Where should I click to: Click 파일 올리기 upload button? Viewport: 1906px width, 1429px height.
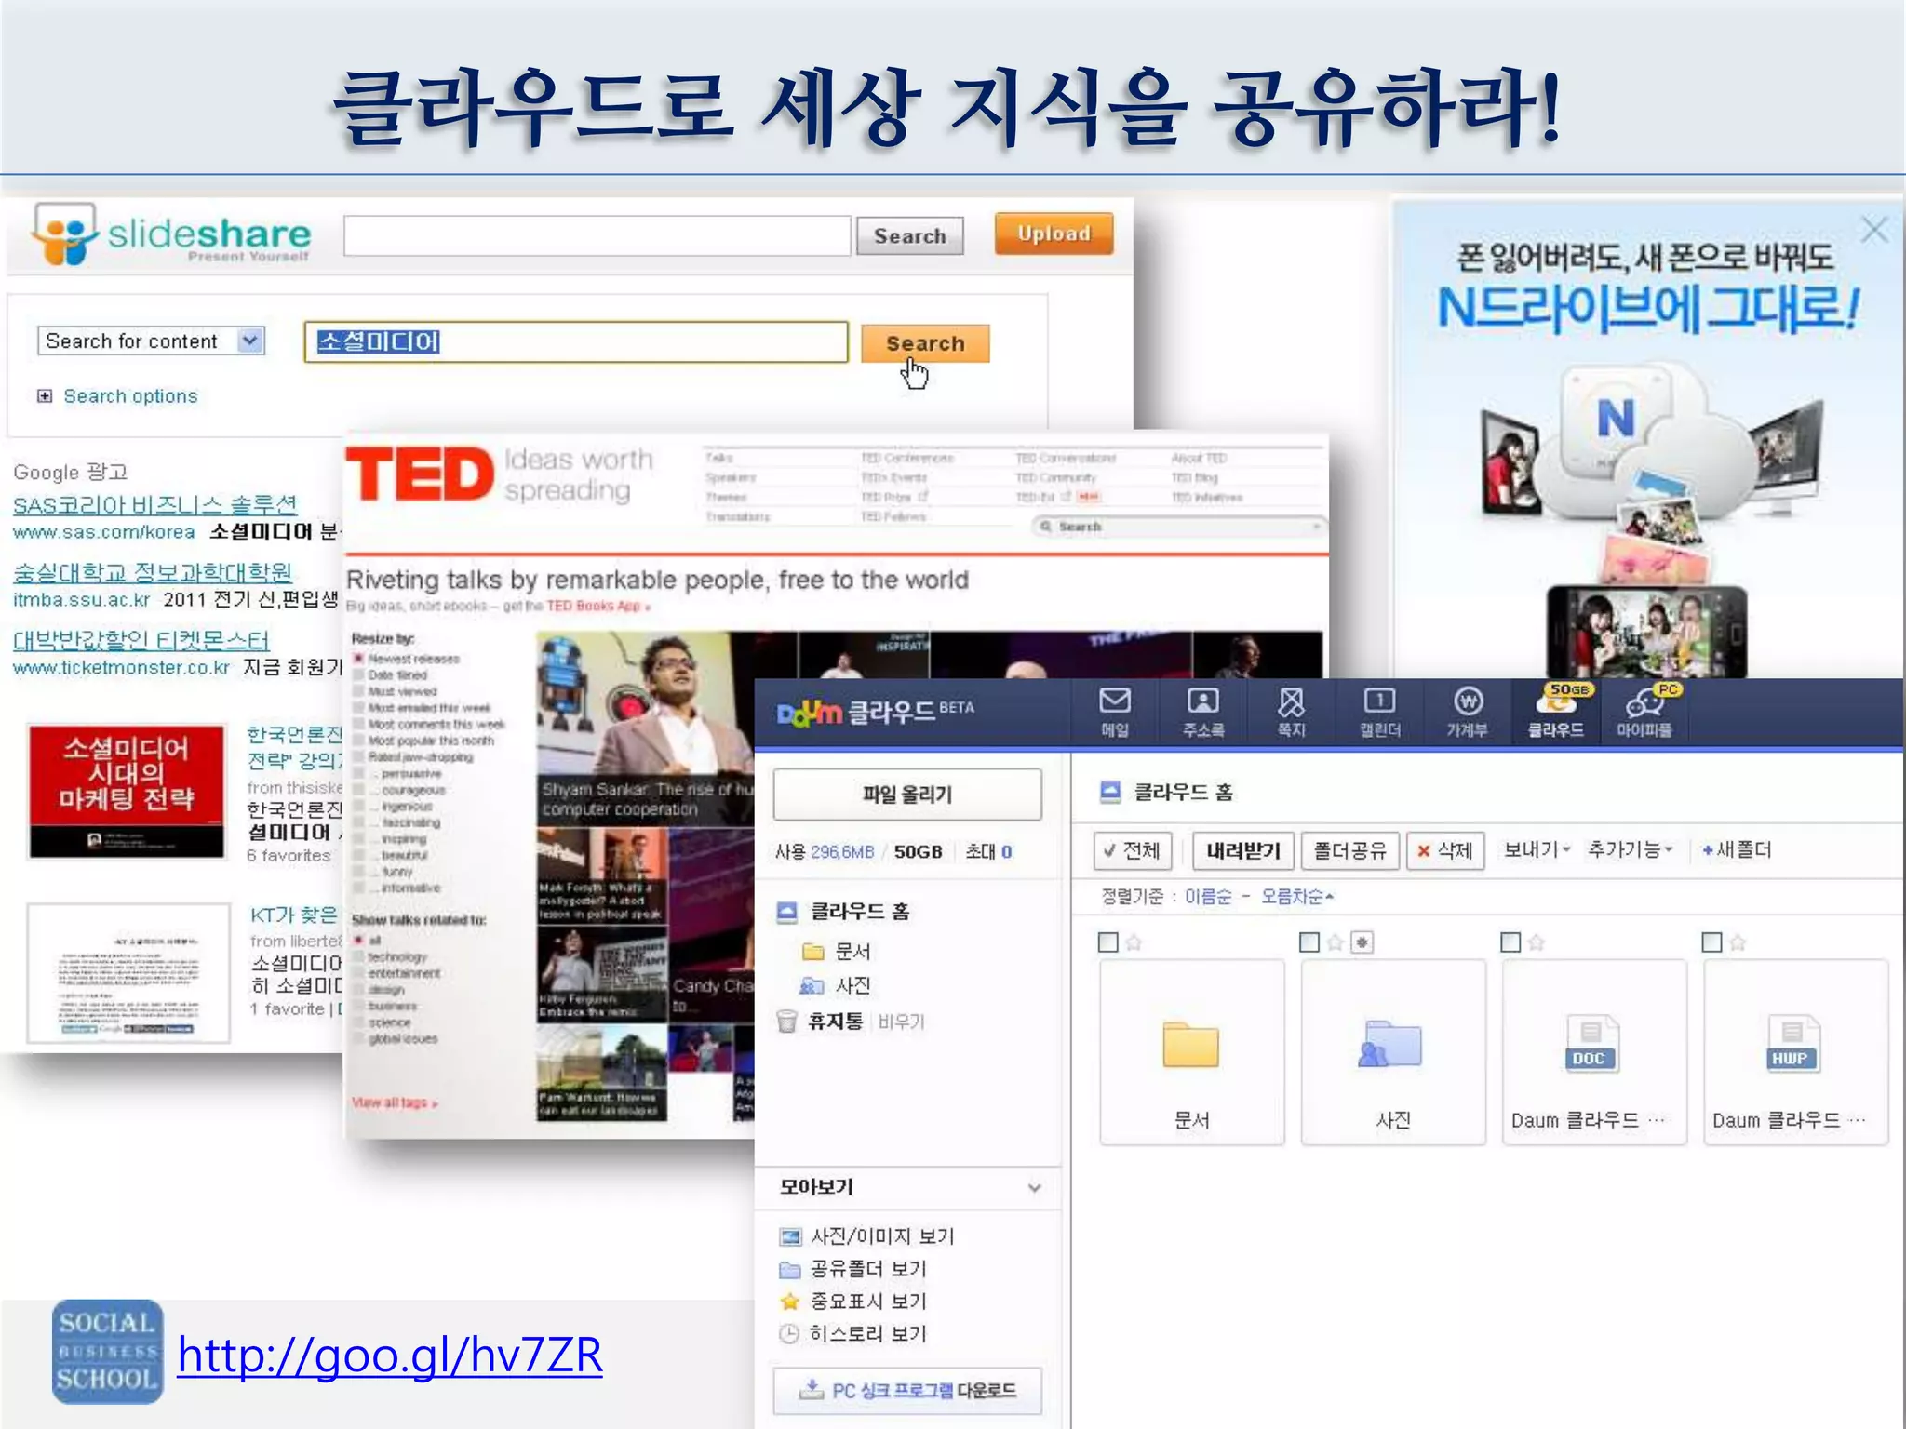coord(907,795)
